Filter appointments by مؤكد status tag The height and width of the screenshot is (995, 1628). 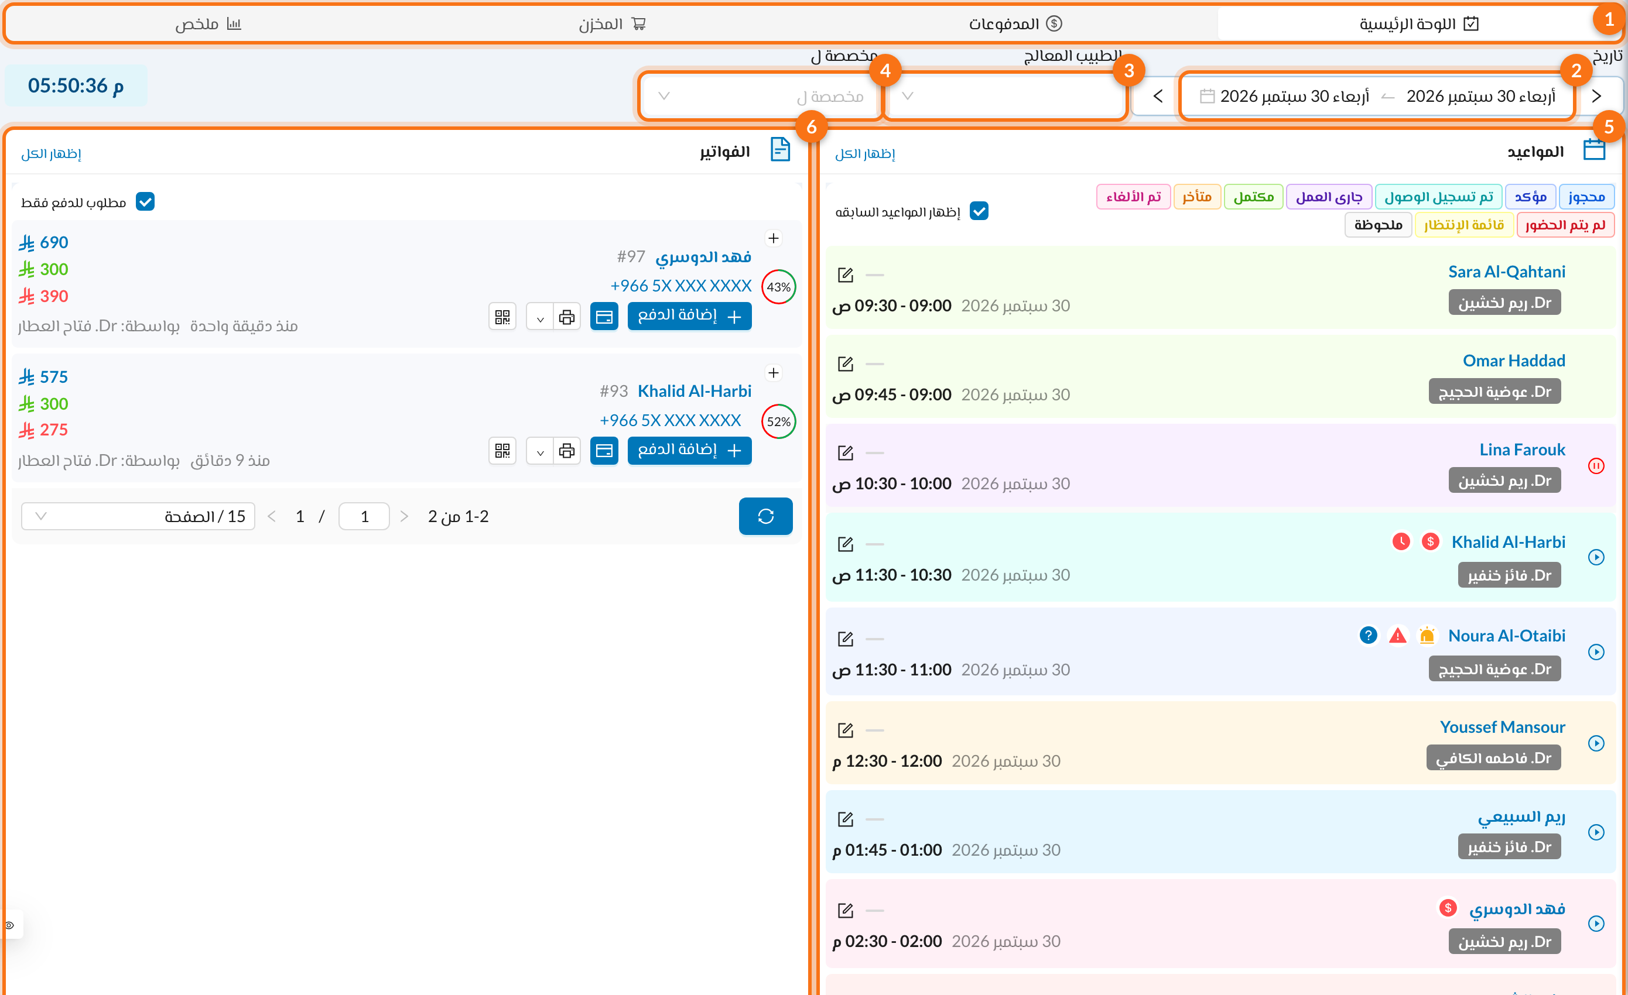click(x=1530, y=197)
